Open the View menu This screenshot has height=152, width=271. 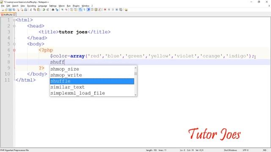click(x=22, y=6)
